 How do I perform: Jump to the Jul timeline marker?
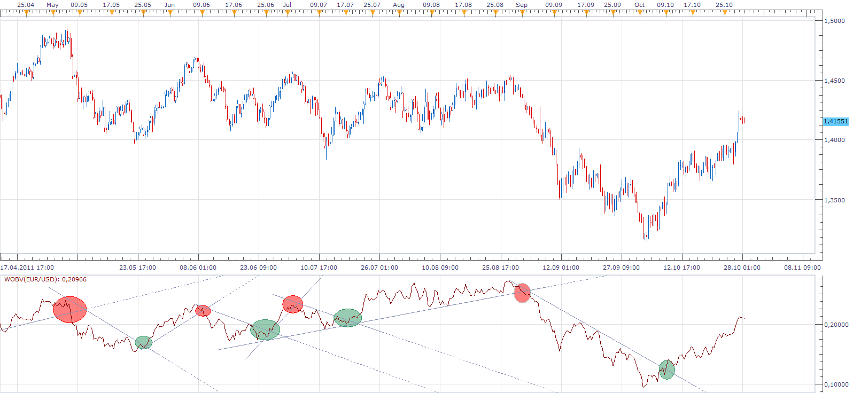287,13
